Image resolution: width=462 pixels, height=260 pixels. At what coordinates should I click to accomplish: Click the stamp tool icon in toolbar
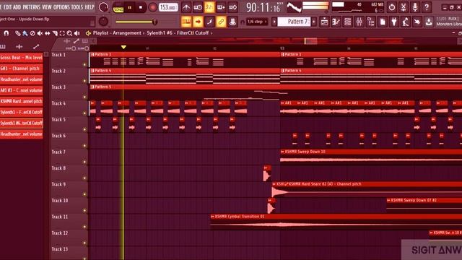232,22
